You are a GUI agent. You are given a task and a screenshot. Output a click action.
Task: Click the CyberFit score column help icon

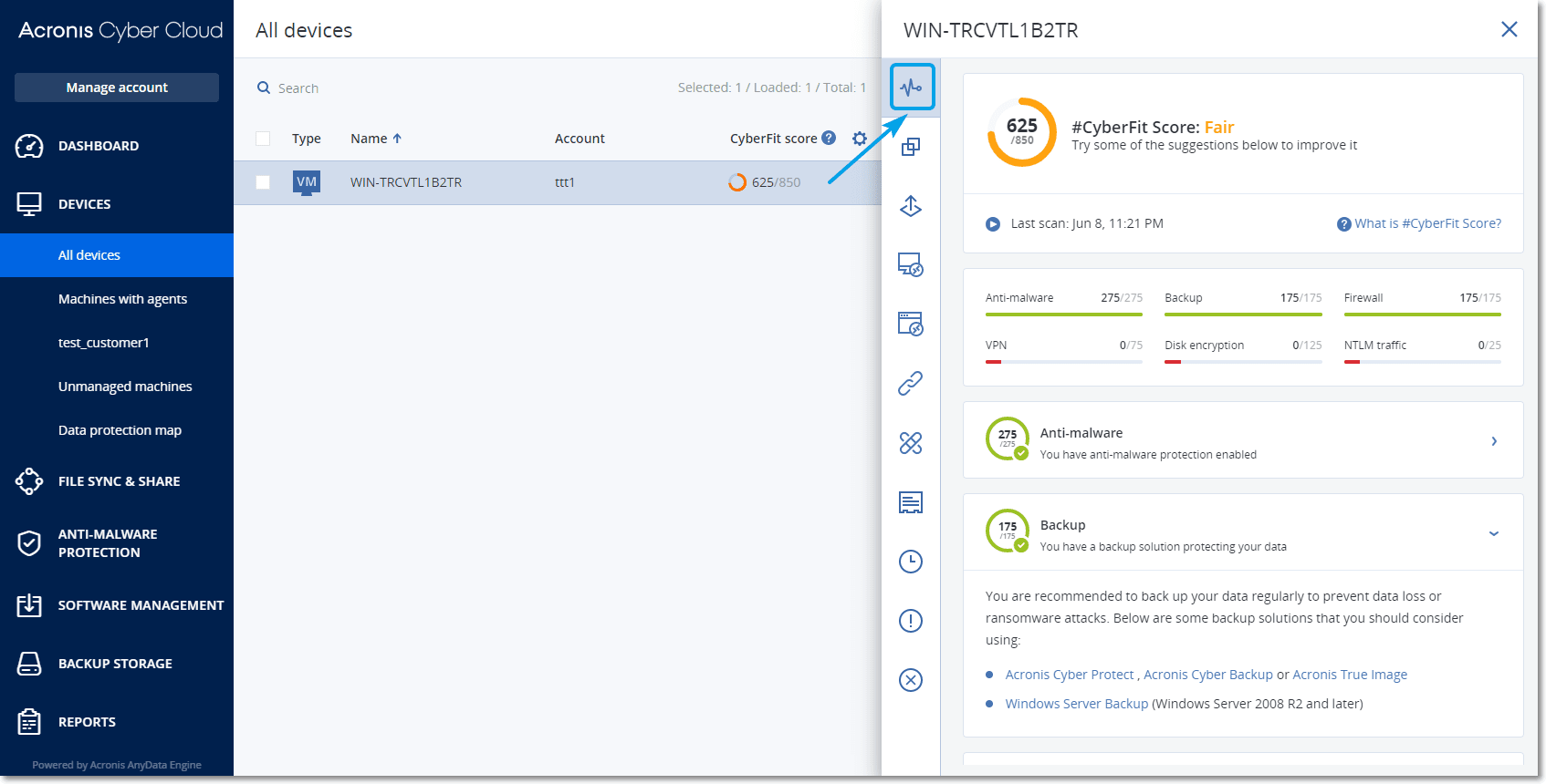829,138
